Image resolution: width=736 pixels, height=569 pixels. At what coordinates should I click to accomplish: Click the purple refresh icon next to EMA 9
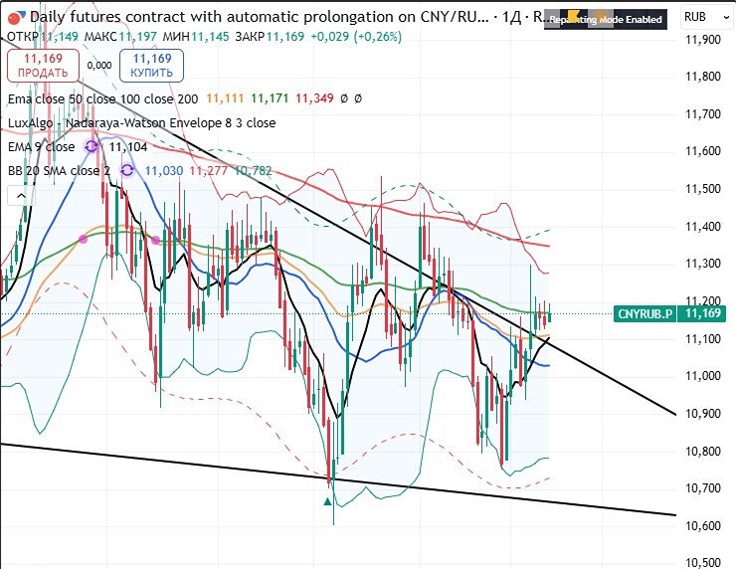tap(92, 147)
